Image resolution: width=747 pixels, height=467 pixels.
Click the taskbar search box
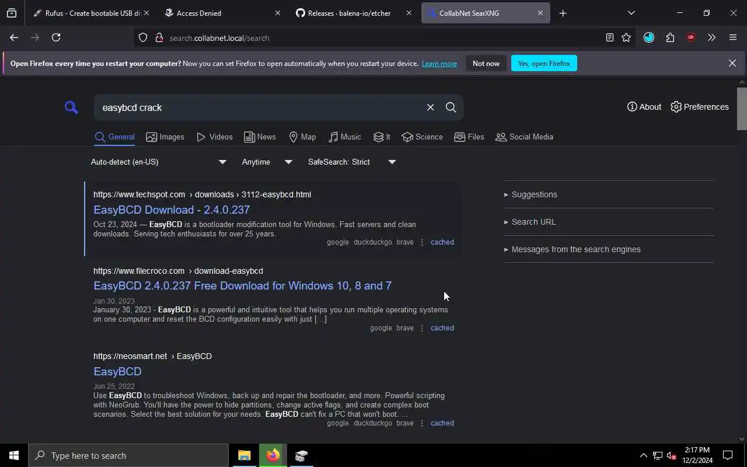(128, 455)
